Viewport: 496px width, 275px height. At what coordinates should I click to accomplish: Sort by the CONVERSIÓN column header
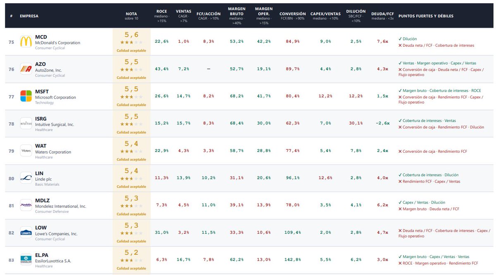pyautogui.click(x=293, y=16)
